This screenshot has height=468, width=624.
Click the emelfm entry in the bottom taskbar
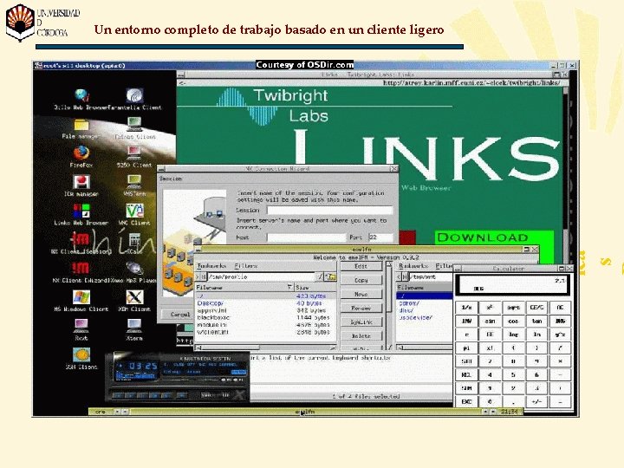point(306,412)
